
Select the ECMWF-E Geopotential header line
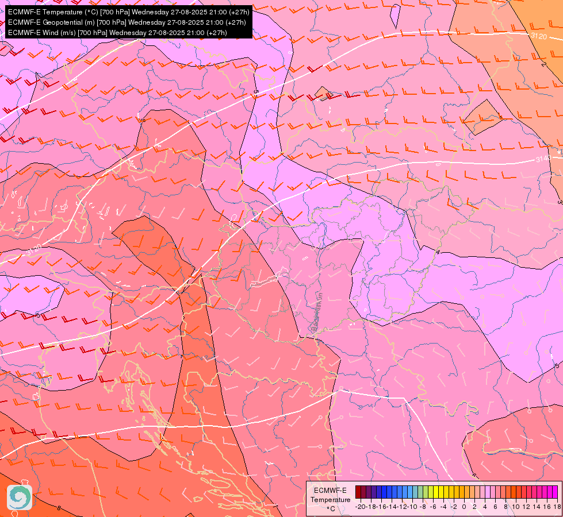[x=127, y=22]
